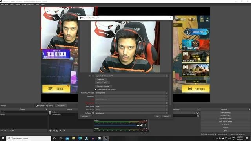Open Microsoft Edge from taskbar

(80, 138)
